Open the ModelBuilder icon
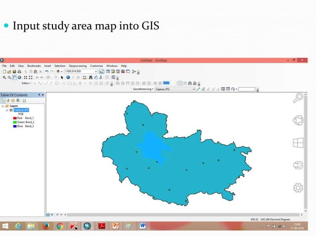Image resolution: width=316 pixels, height=236 pixels. (134, 72)
